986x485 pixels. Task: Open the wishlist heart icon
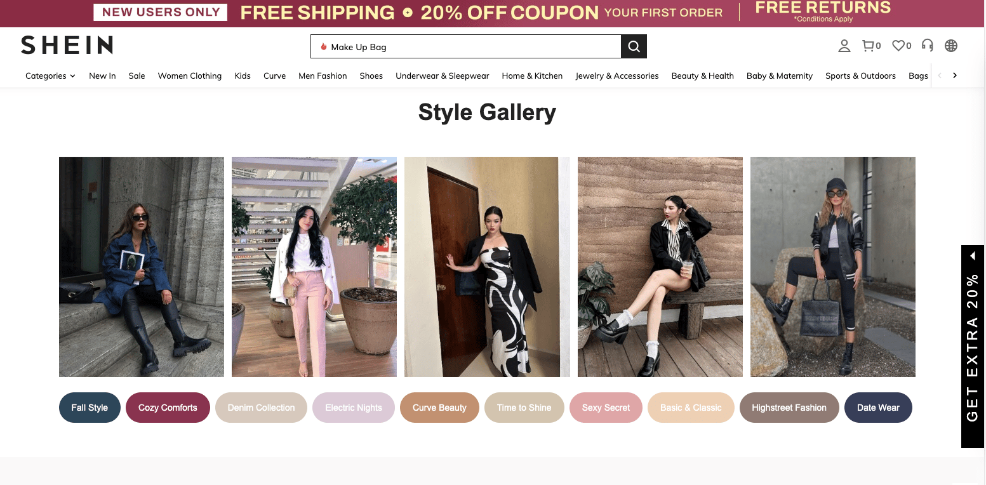point(902,46)
